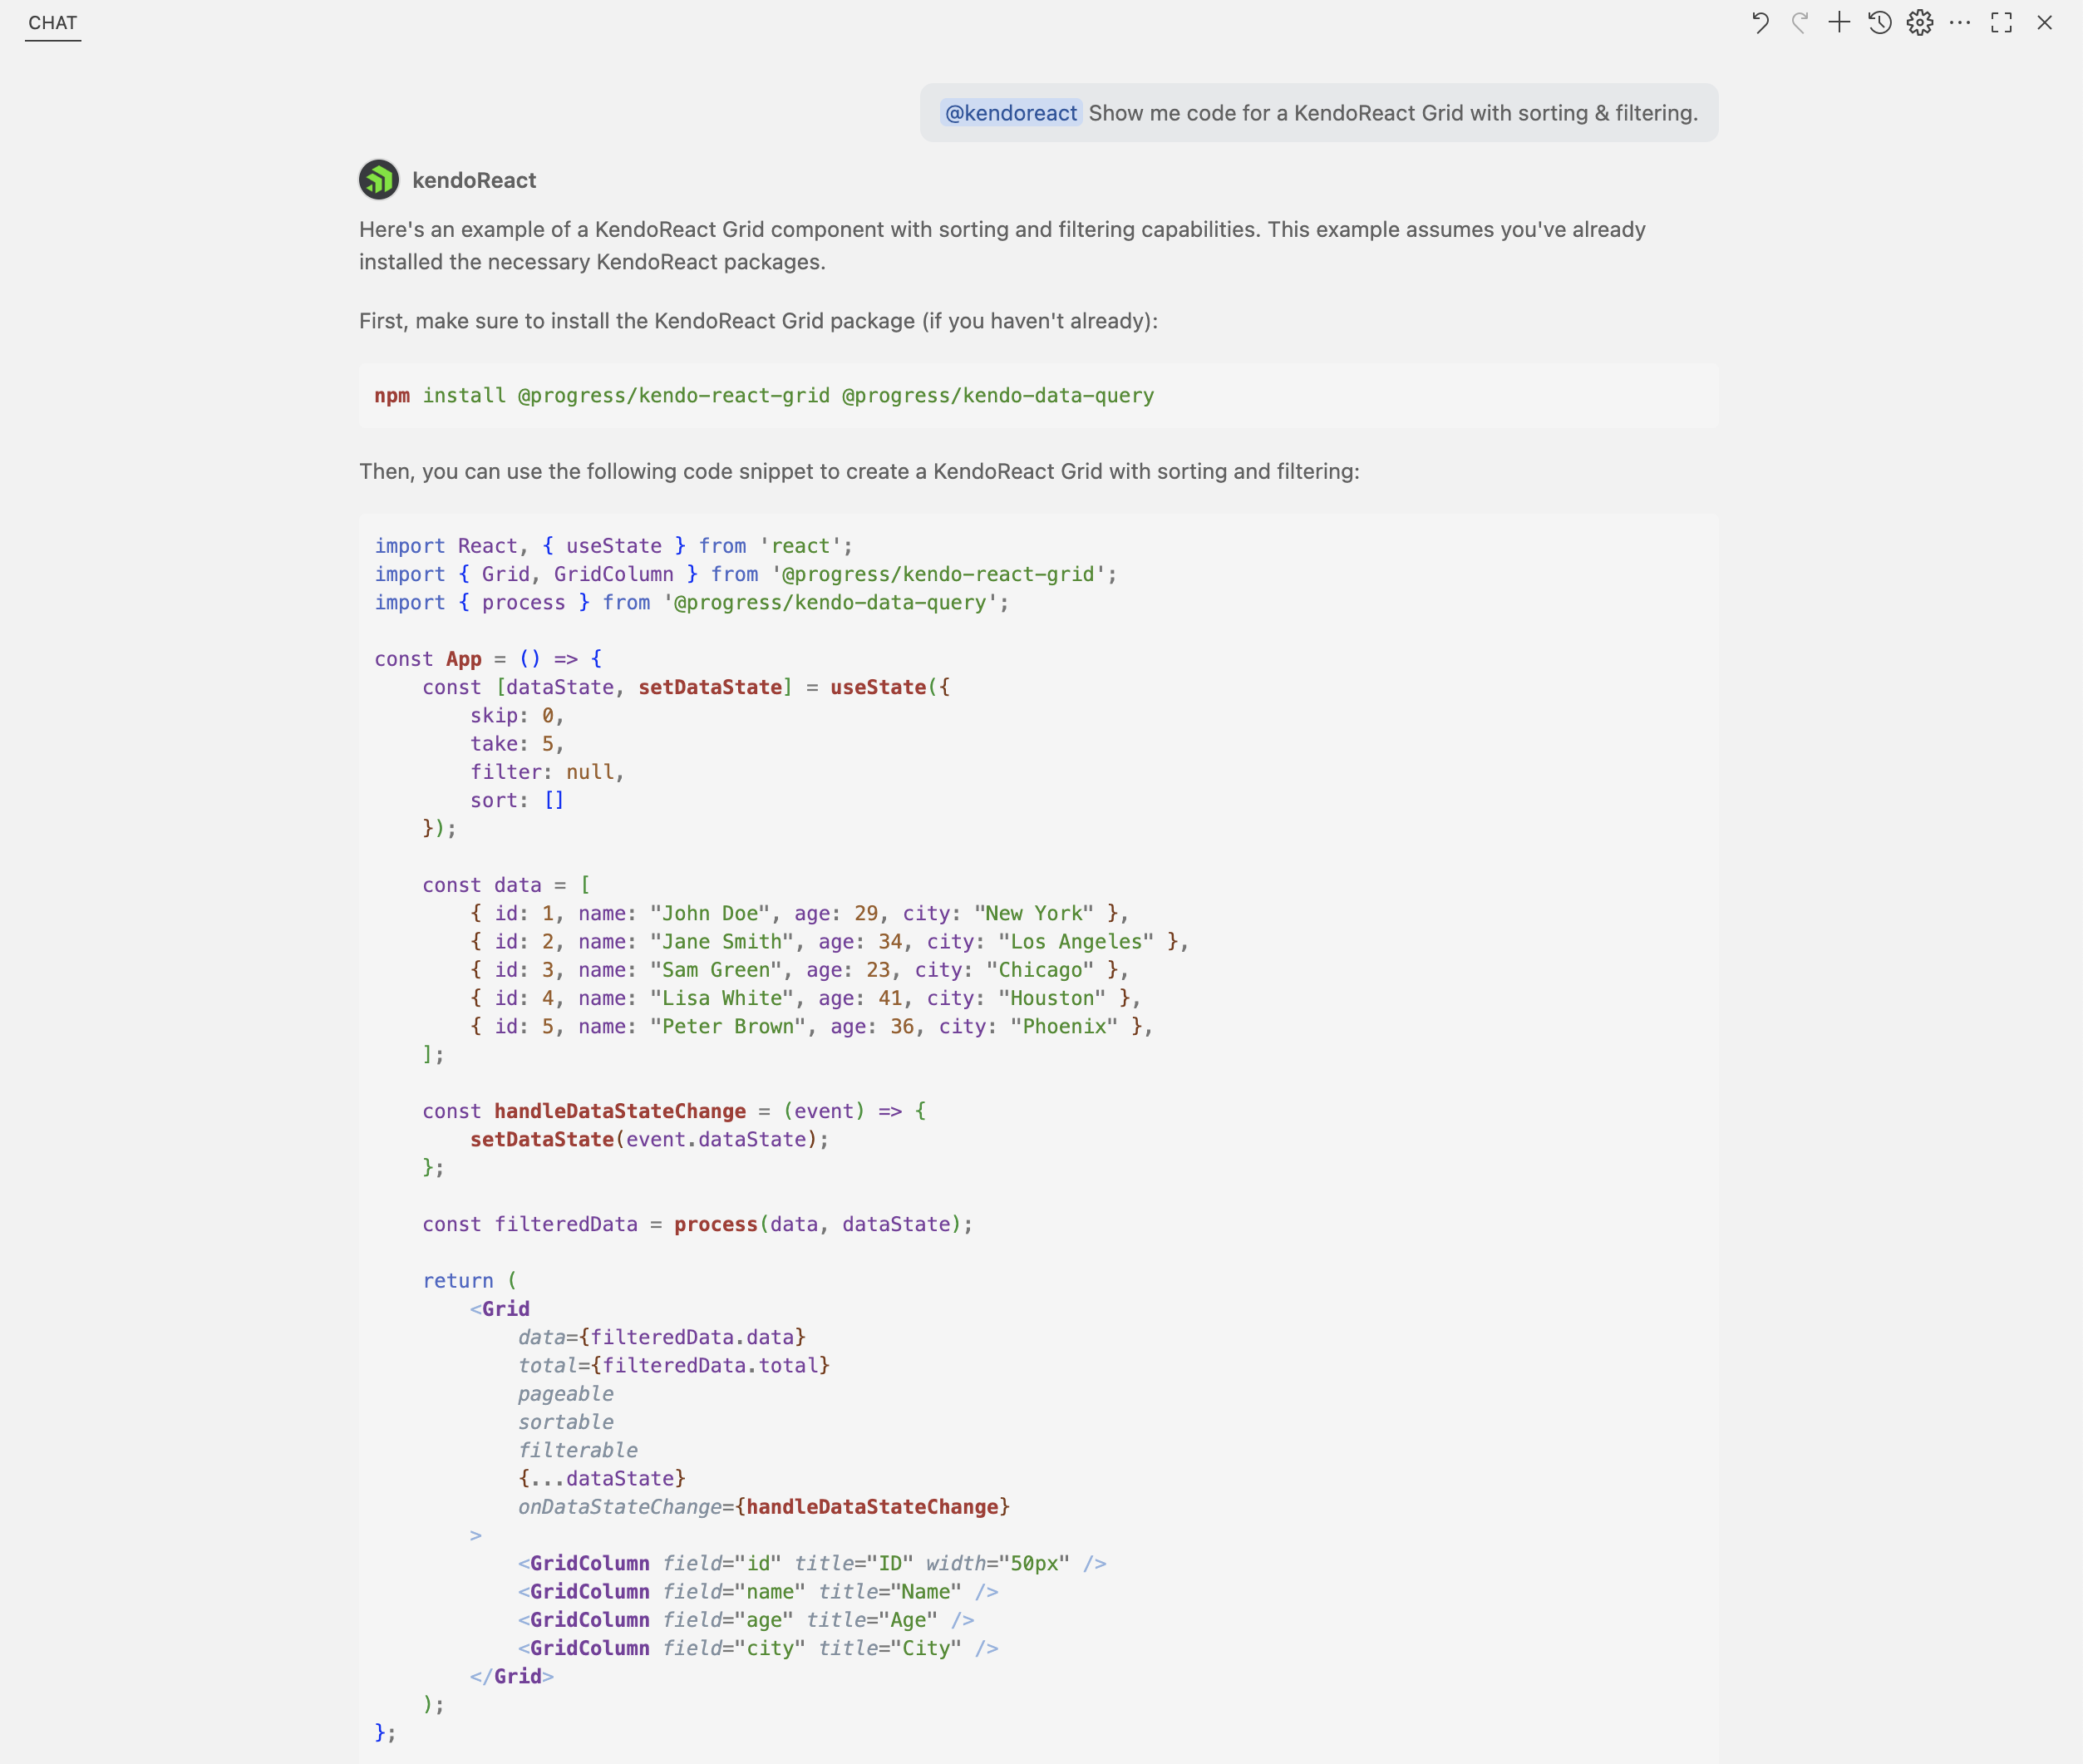Viewport: 2083px width, 1764px height.
Task: Click the closing '</Grid>' tag
Action: tap(512, 1676)
